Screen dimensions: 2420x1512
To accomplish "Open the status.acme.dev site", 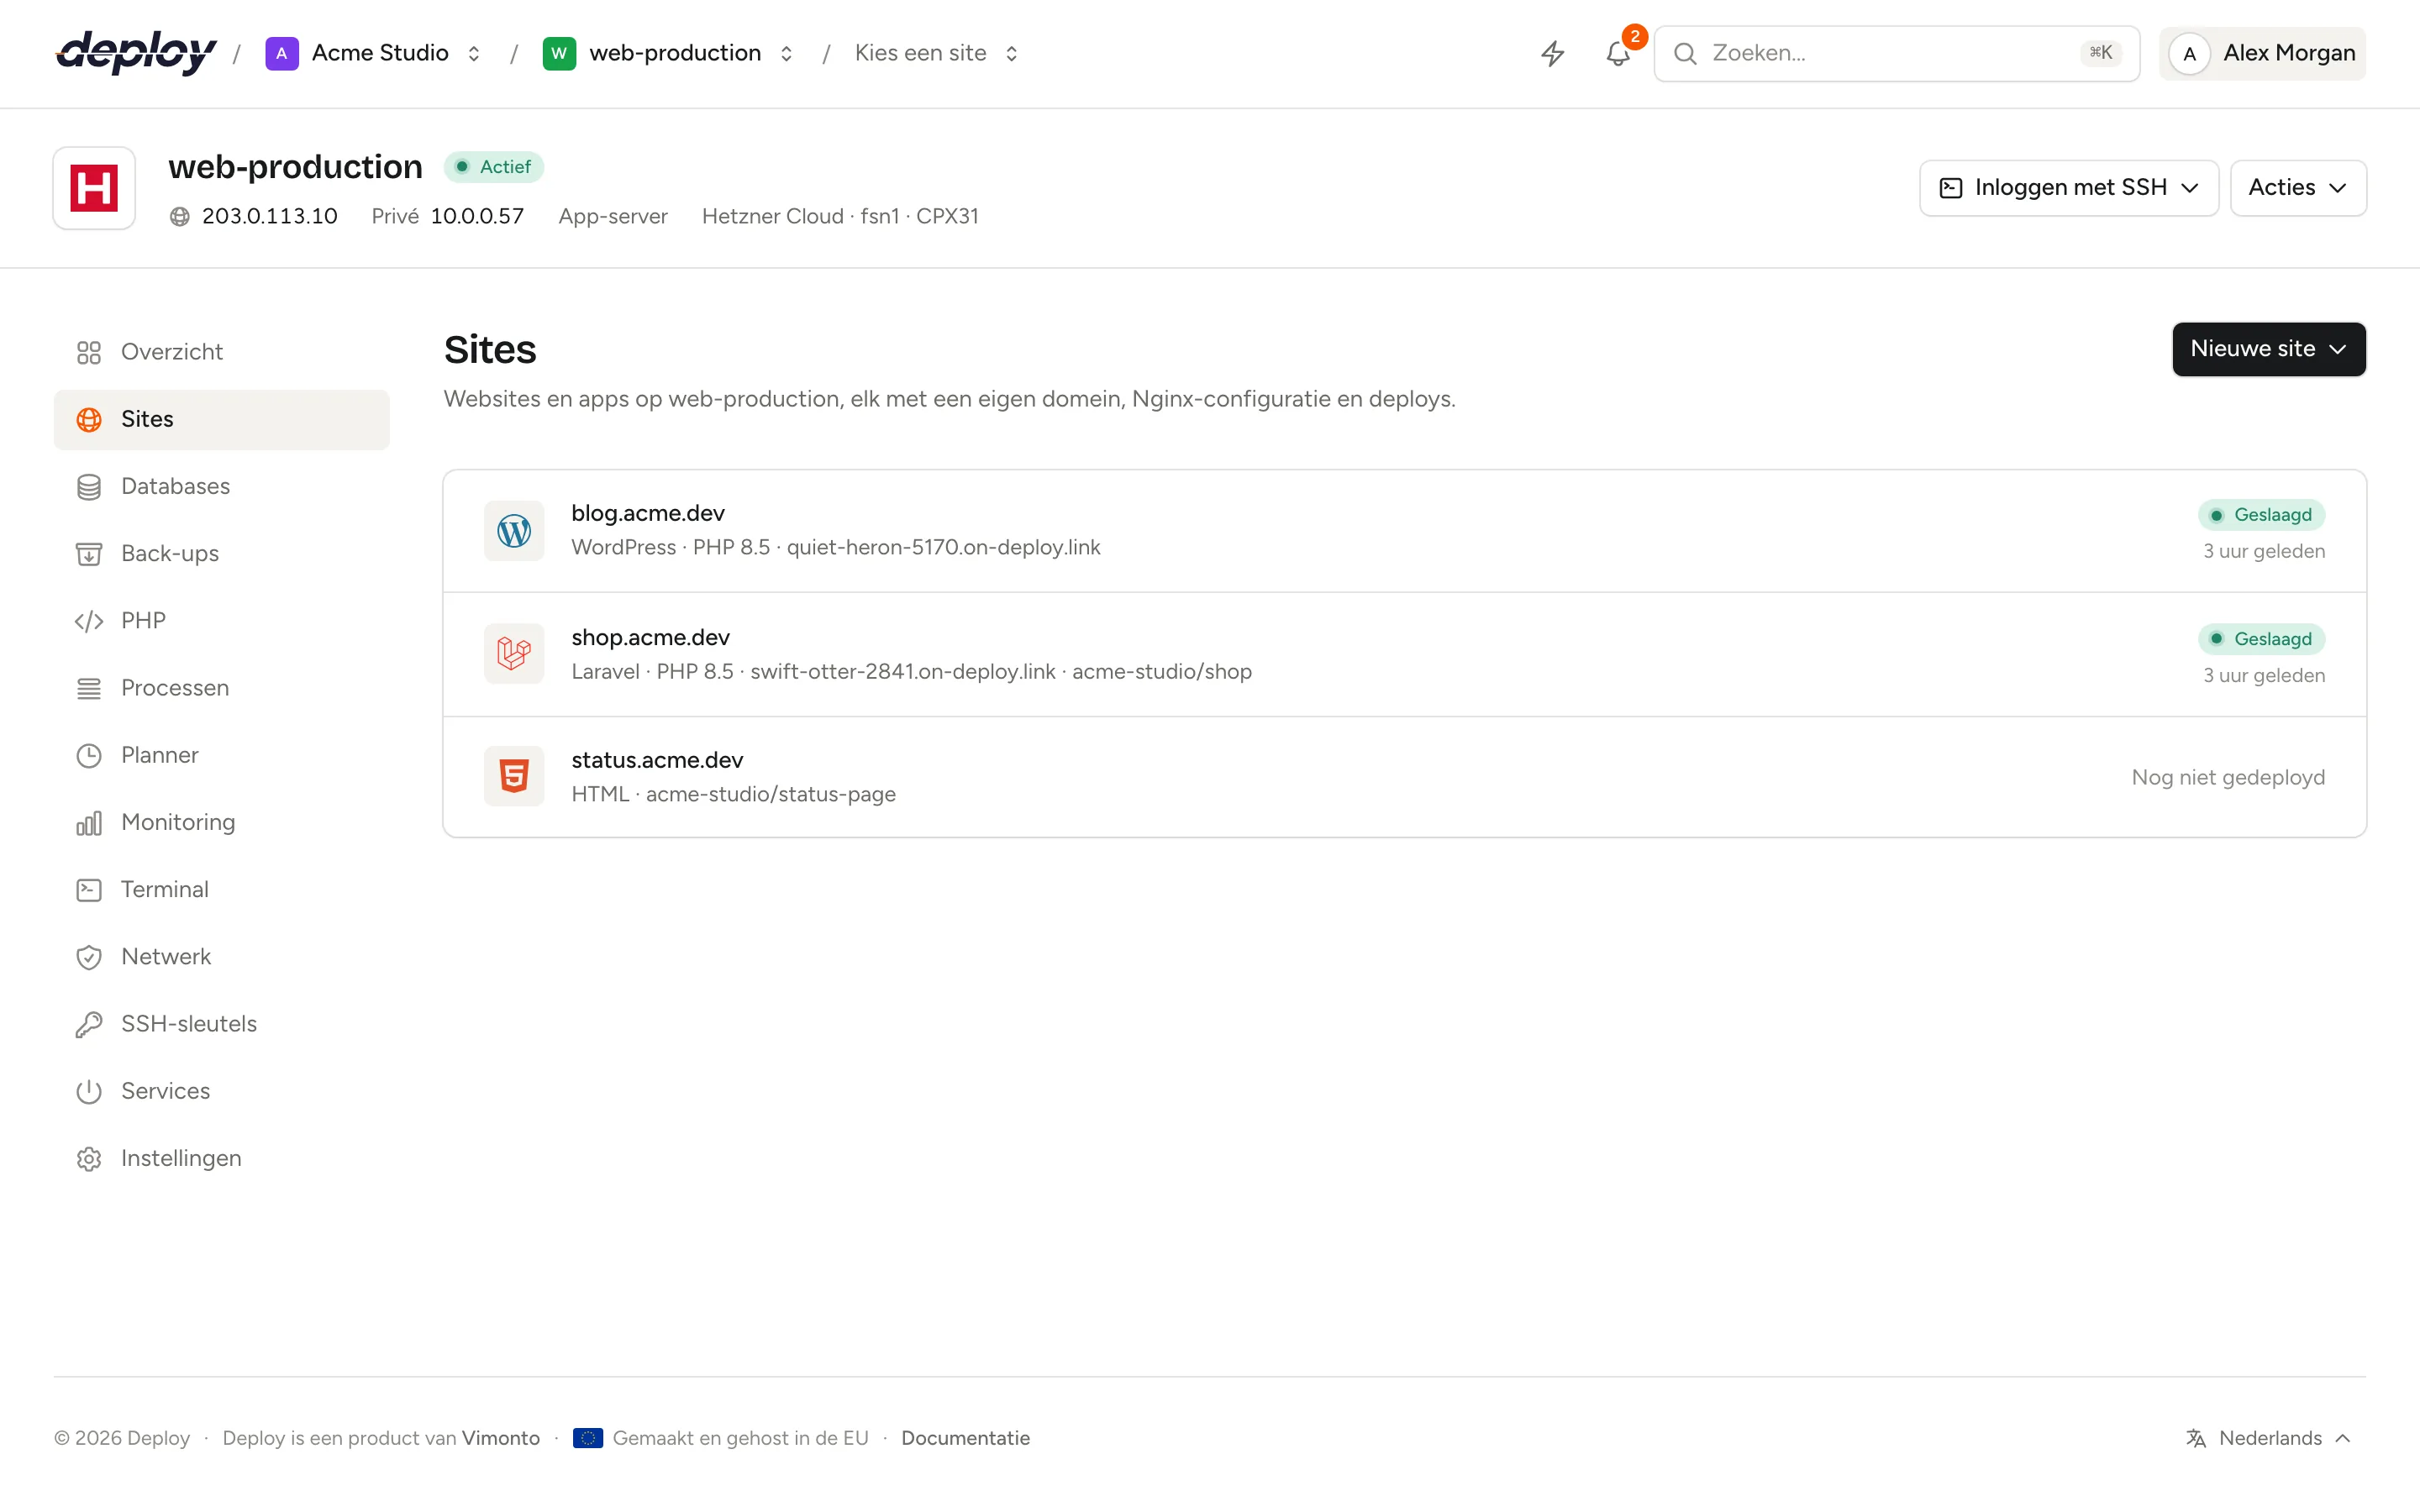I will [1404, 776].
